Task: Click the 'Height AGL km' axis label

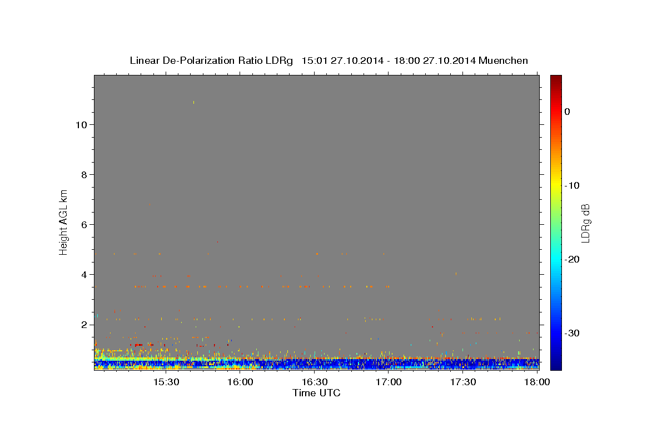Action: point(64,221)
